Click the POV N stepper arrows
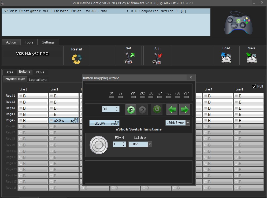This screenshot has height=198, width=267. point(123,144)
